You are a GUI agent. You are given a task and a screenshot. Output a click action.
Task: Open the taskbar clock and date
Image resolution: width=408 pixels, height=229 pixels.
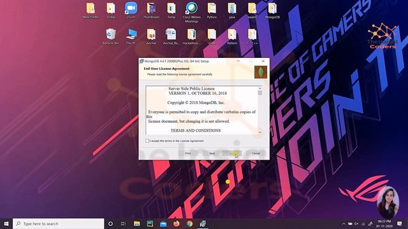click(x=384, y=224)
